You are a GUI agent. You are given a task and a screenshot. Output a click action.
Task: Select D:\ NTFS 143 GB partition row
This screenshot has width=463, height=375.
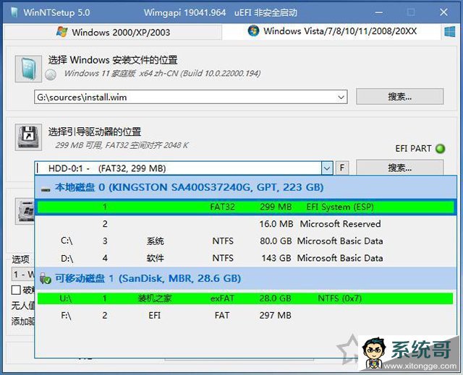245,258
